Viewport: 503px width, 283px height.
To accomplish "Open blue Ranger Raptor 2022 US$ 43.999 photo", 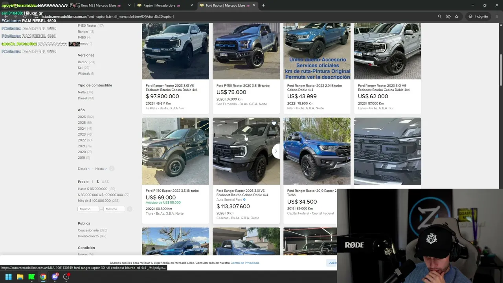I will pos(317,51).
